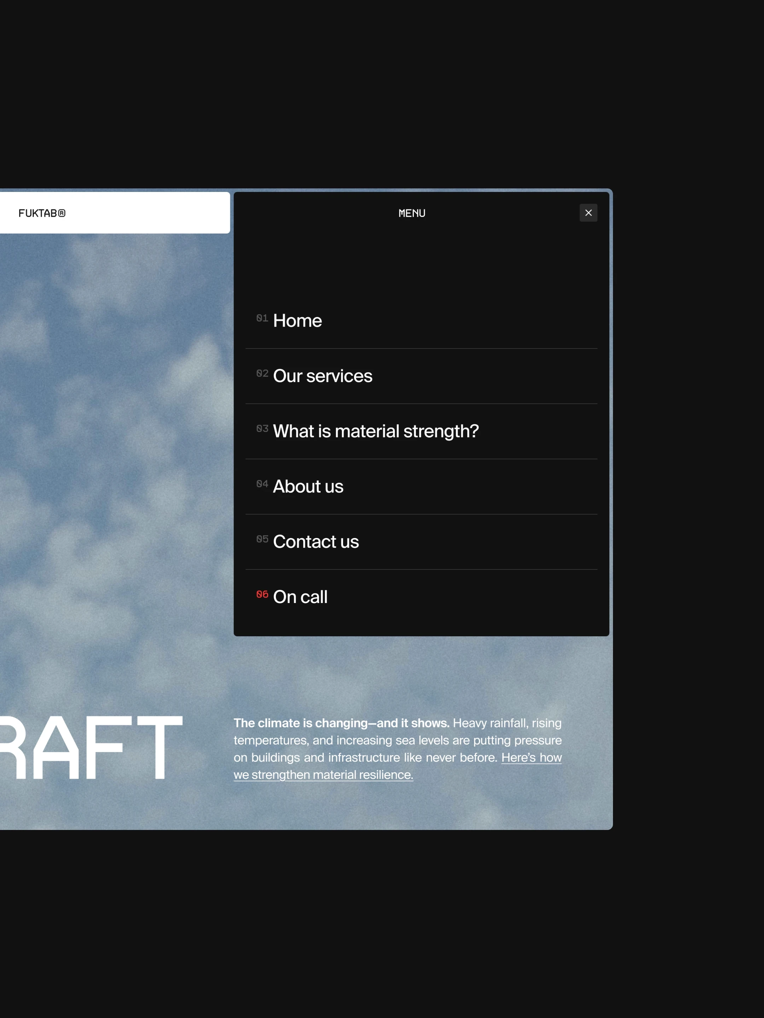Image resolution: width=764 pixels, height=1018 pixels.
Task: Close the menu with the X icon
Action: tap(588, 213)
